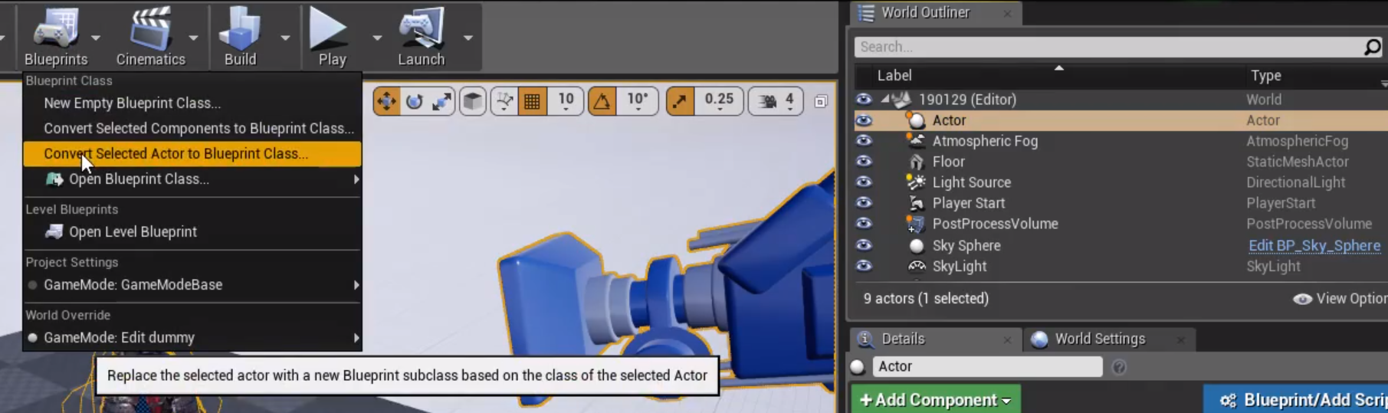The height and width of the screenshot is (413, 1388).
Task: Open the Blueprints dropdown arrow
Action: 96,38
